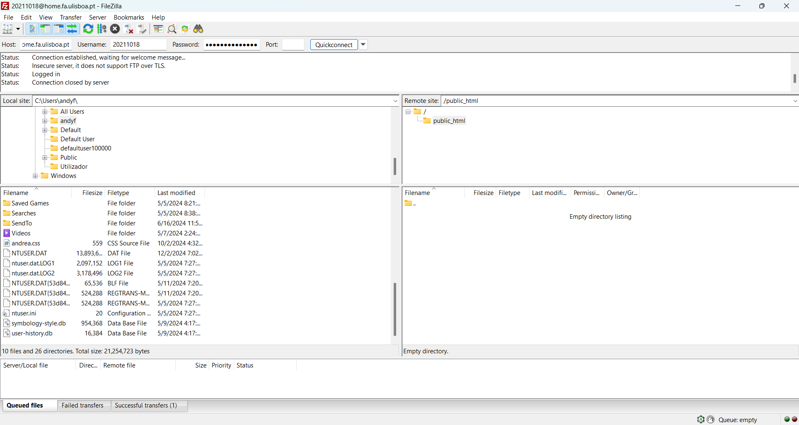Image resolution: width=799 pixels, height=425 pixels.
Task: Click the remote parent directory folder icon
Action: (x=408, y=203)
